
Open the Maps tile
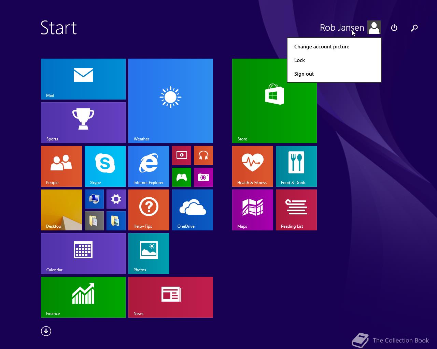(253, 210)
